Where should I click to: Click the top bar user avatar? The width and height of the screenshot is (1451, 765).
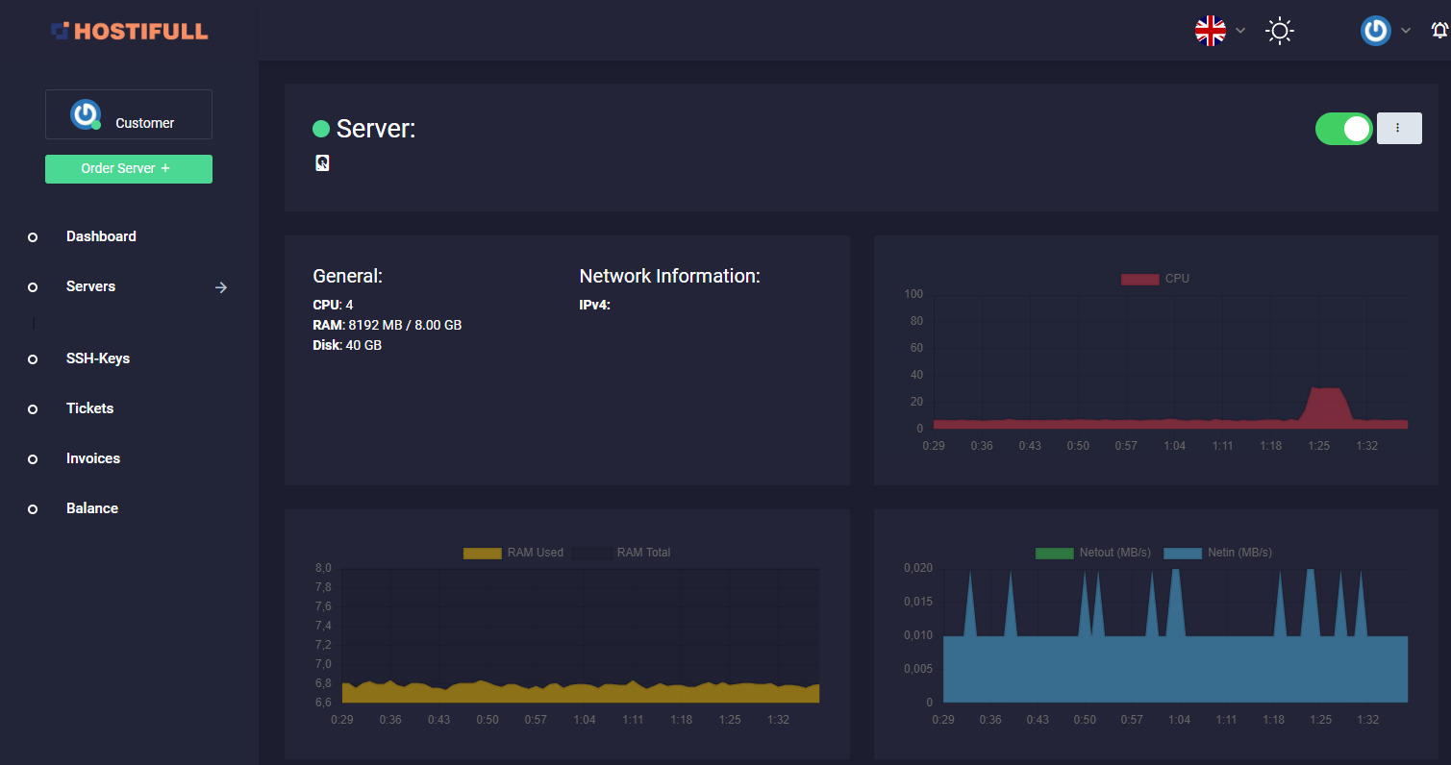click(1376, 31)
